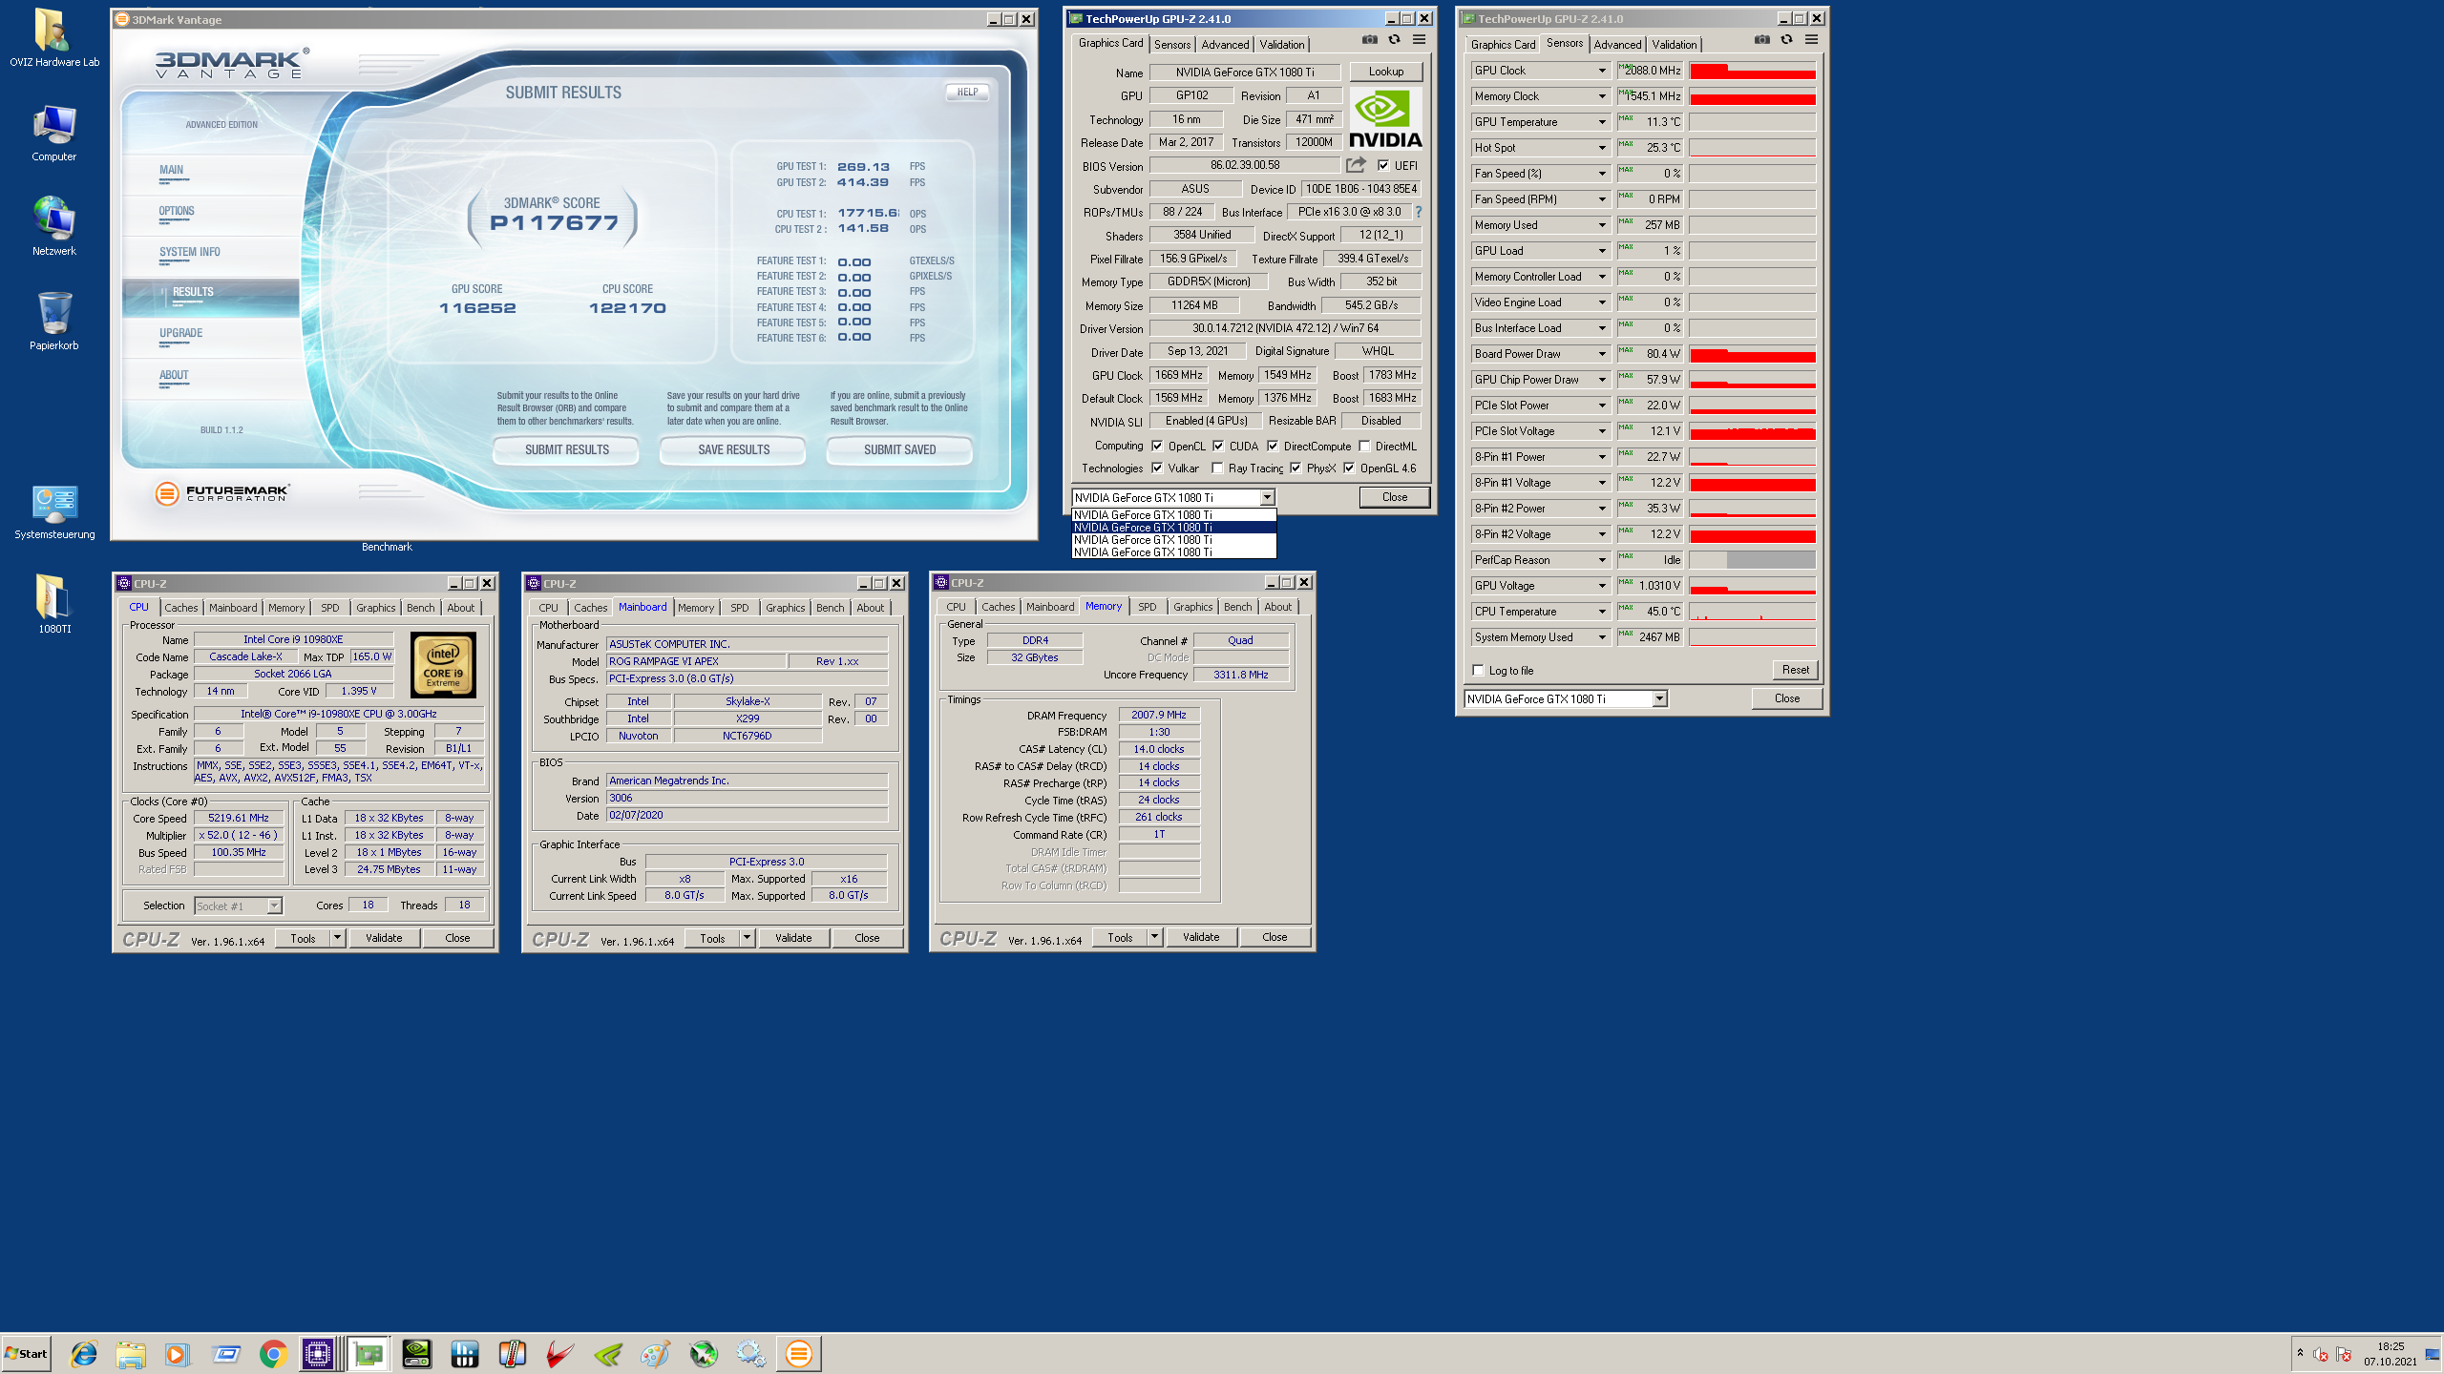The height and width of the screenshot is (1374, 2444).
Task: Expand Board Power Draw sensor dropdown
Action: pos(1602,354)
